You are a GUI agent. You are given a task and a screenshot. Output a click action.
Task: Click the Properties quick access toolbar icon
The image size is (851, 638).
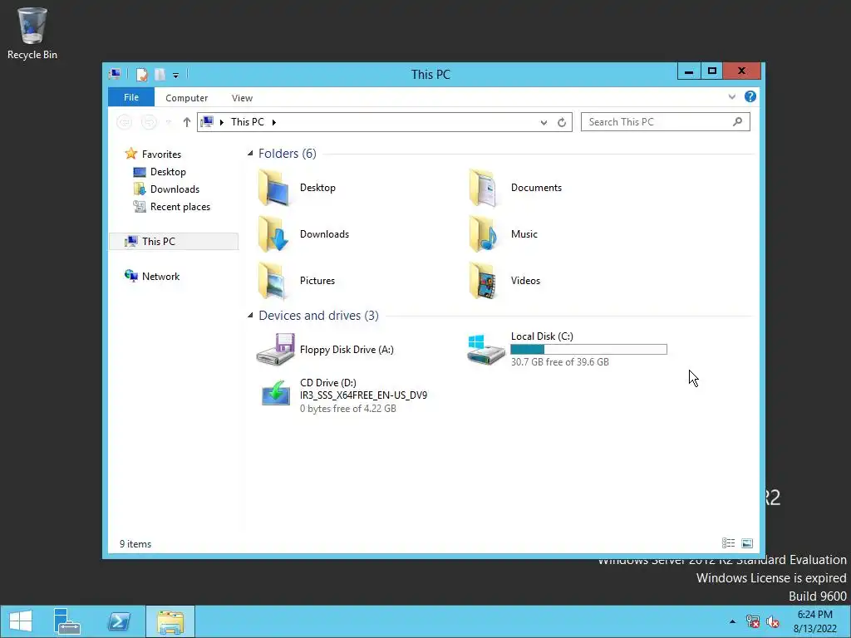[141, 75]
